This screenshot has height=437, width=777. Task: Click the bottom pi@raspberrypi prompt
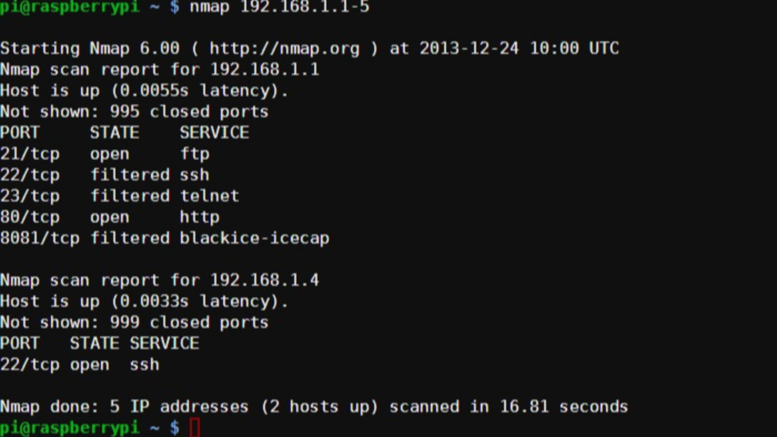tap(69, 428)
